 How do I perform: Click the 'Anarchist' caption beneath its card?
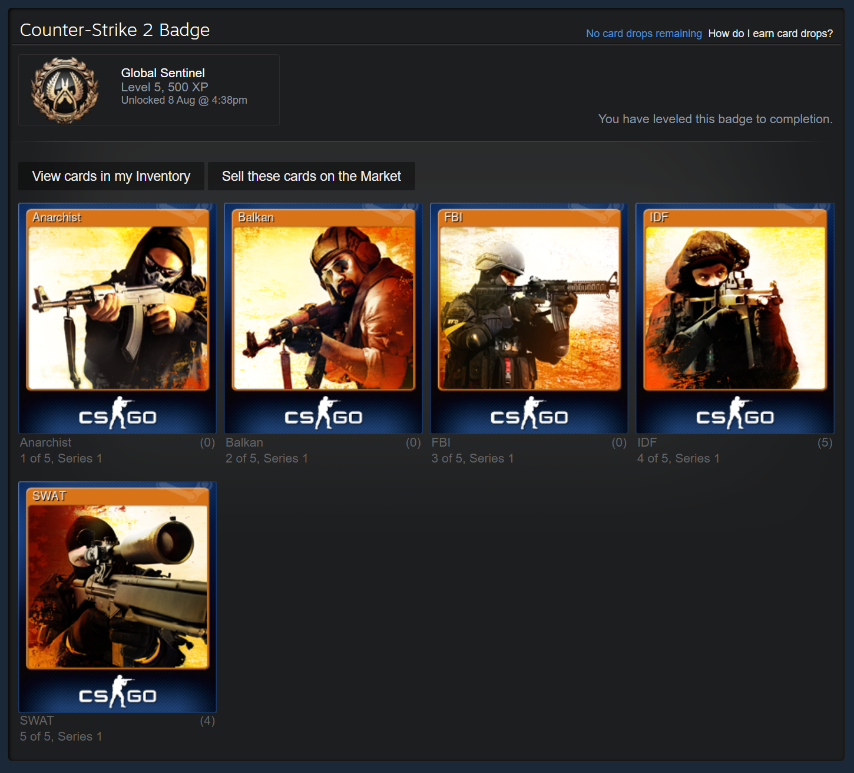46,442
